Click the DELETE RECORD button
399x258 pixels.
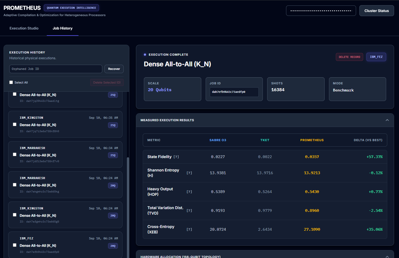[350, 57]
